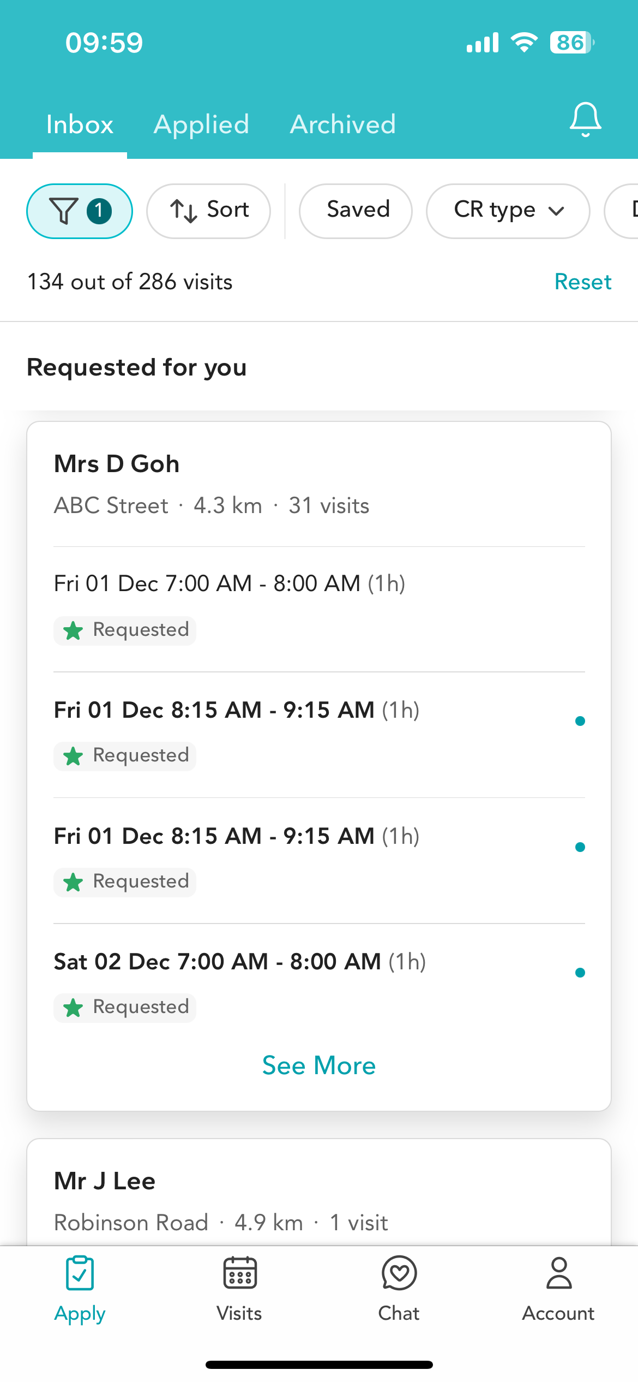Open the filter funnel button
Image resolution: width=638 pixels, height=1382 pixels.
coord(80,211)
